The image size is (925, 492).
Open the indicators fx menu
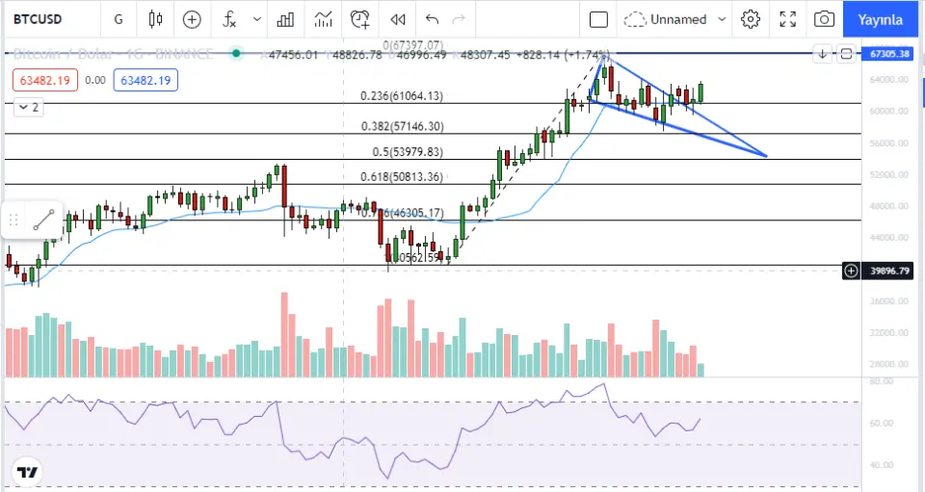[229, 19]
